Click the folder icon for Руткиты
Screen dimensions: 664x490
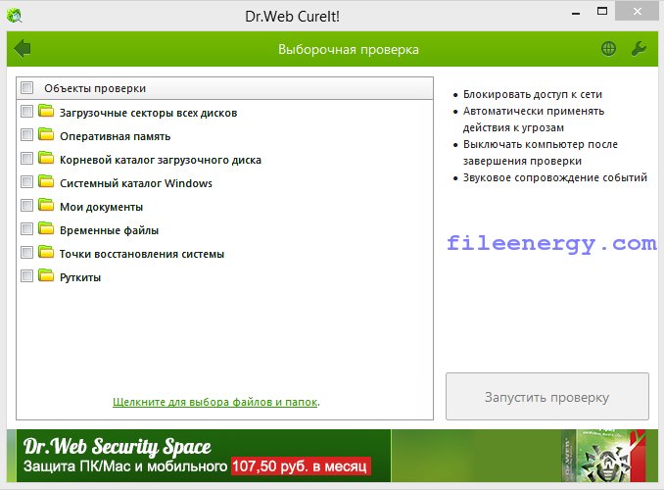pyautogui.click(x=46, y=275)
